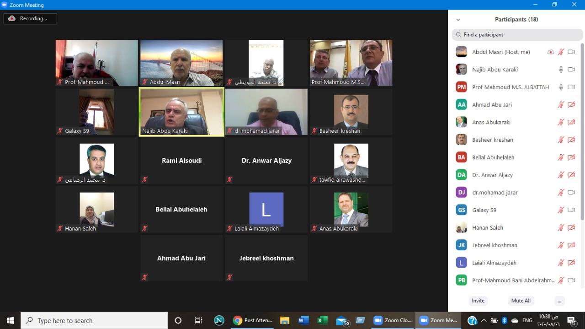Toggle video for Hanan Saleh in list
The width and height of the screenshot is (585, 329).
click(x=571, y=227)
